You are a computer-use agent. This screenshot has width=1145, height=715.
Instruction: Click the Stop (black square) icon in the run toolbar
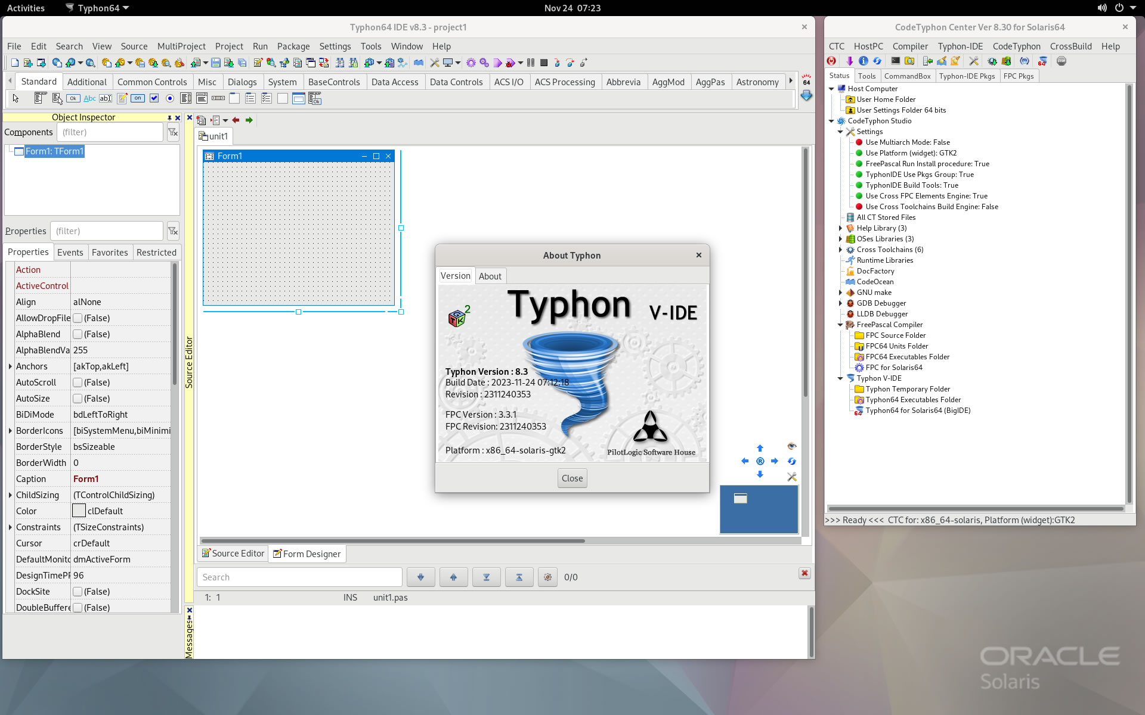tap(544, 63)
